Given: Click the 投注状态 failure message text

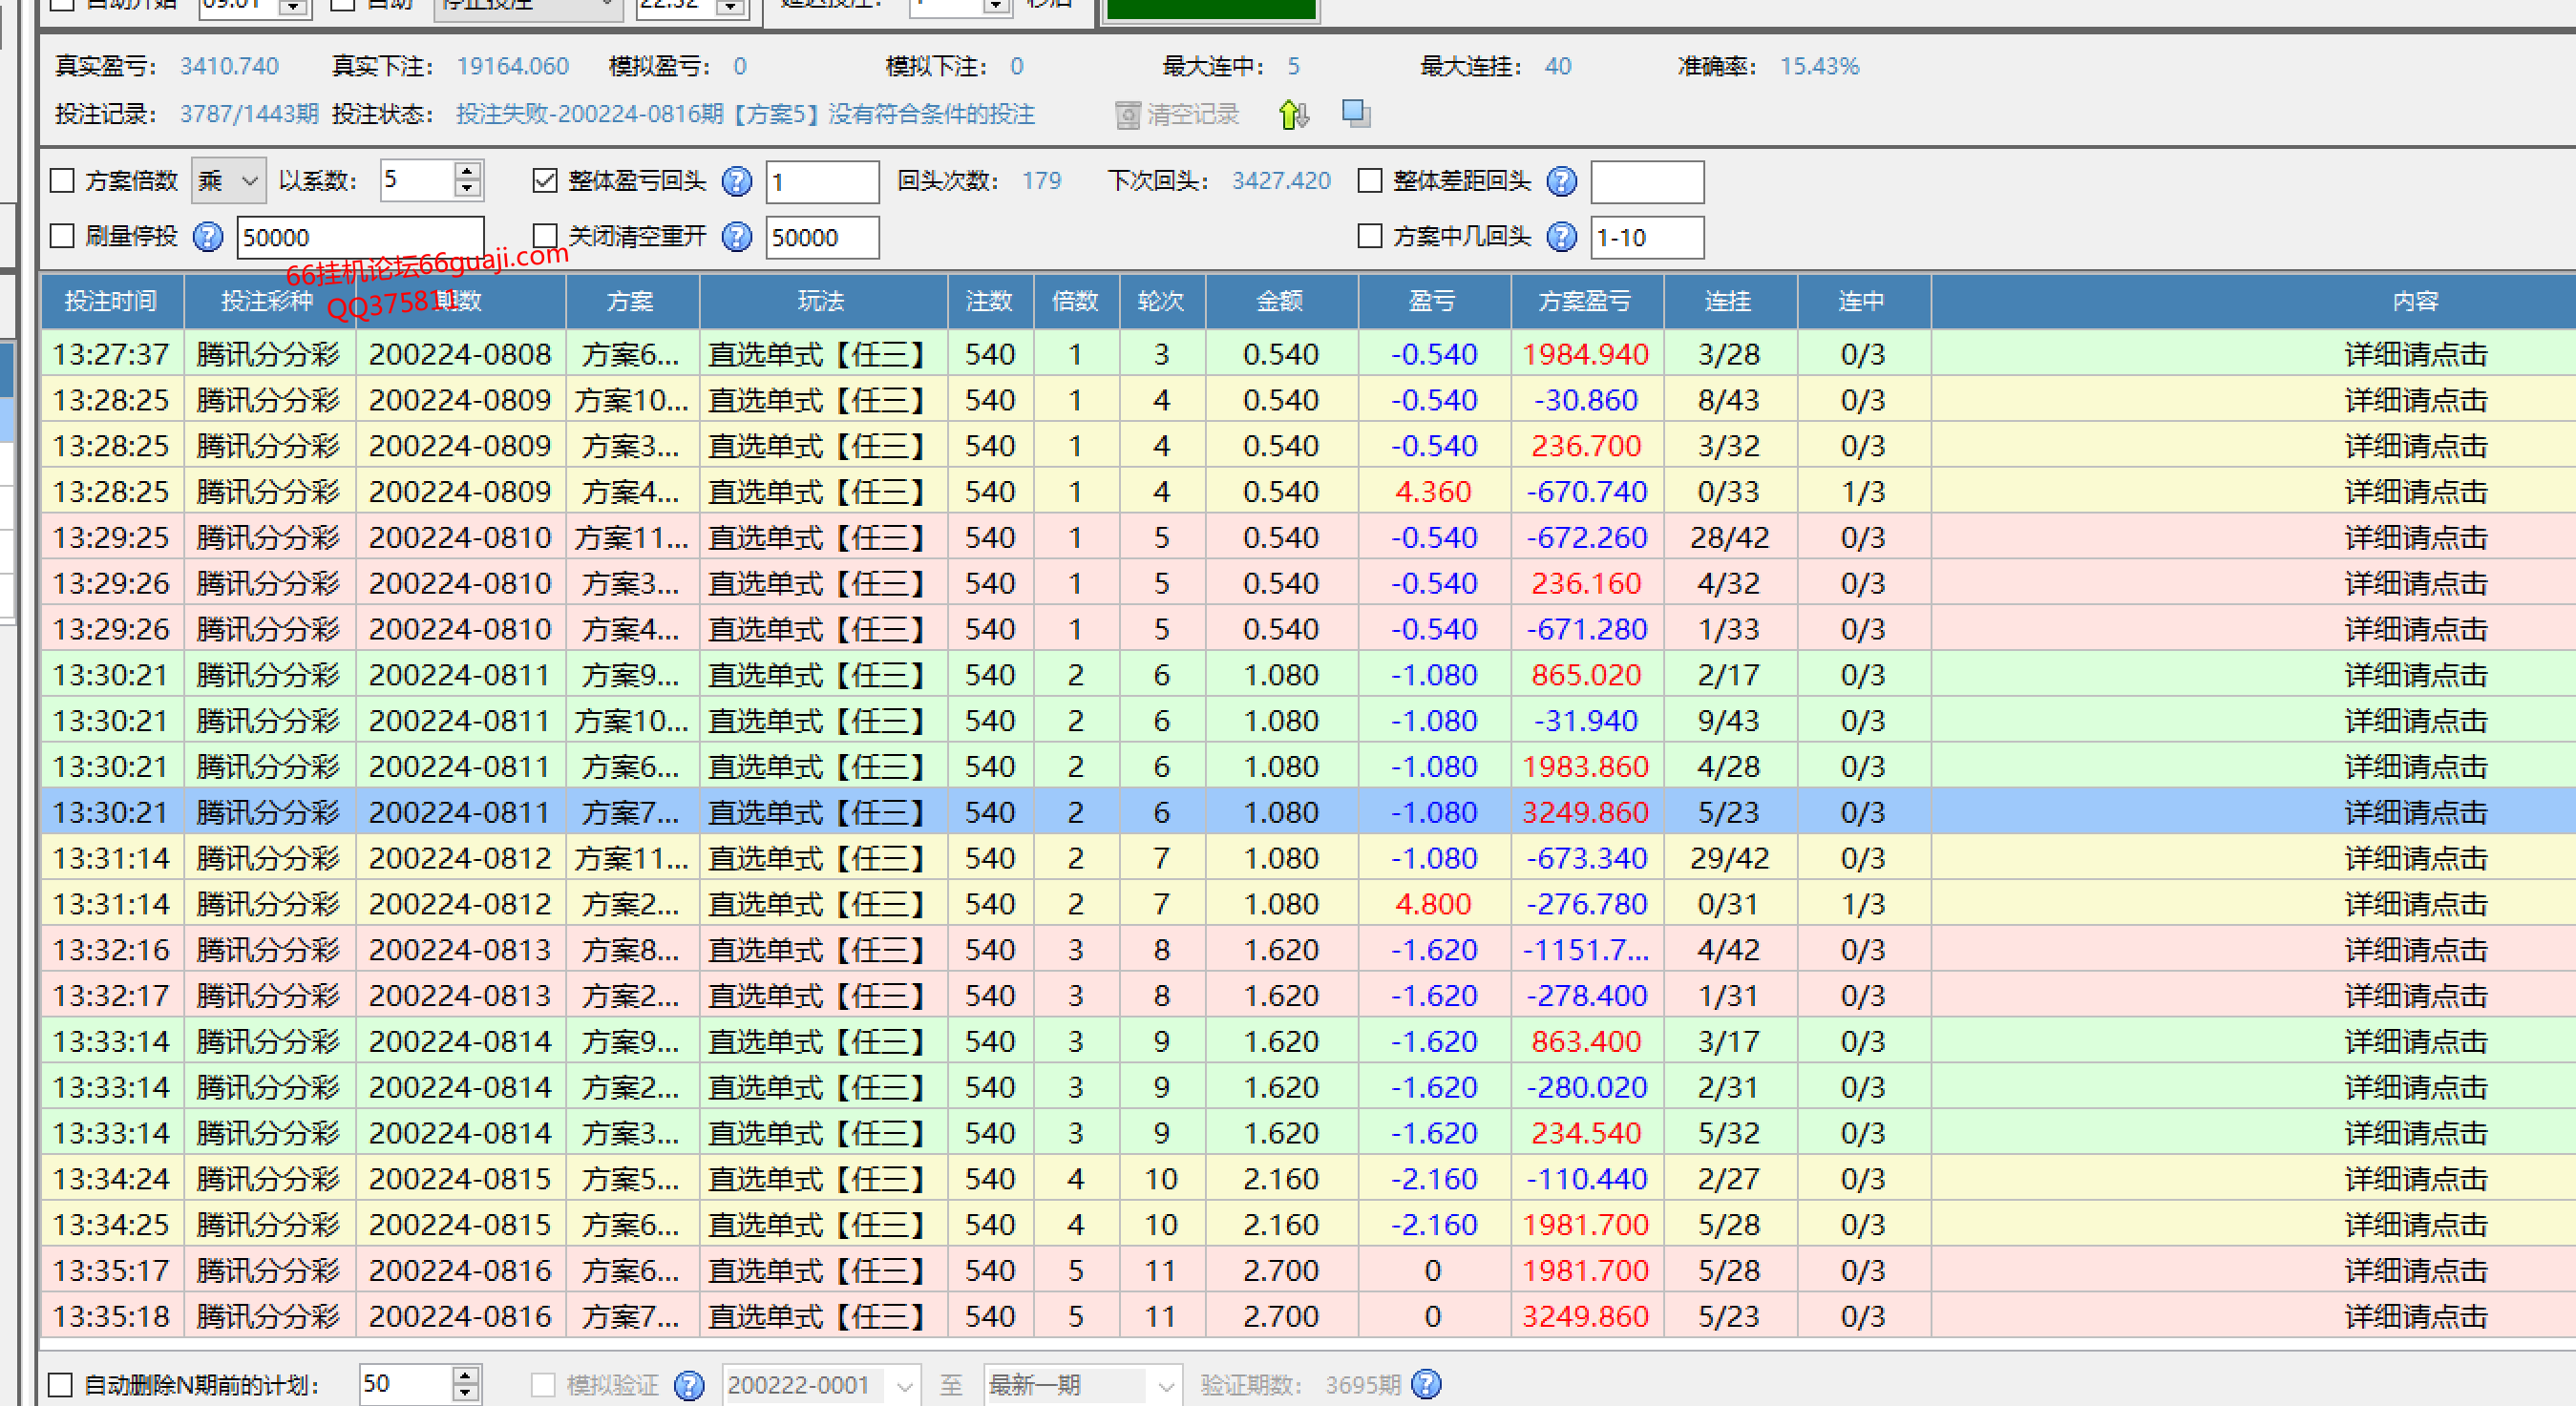Looking at the screenshot, I should 745,114.
